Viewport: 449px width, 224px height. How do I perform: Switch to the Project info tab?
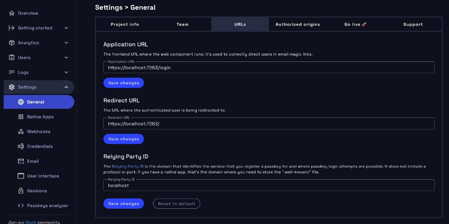pyautogui.click(x=125, y=24)
